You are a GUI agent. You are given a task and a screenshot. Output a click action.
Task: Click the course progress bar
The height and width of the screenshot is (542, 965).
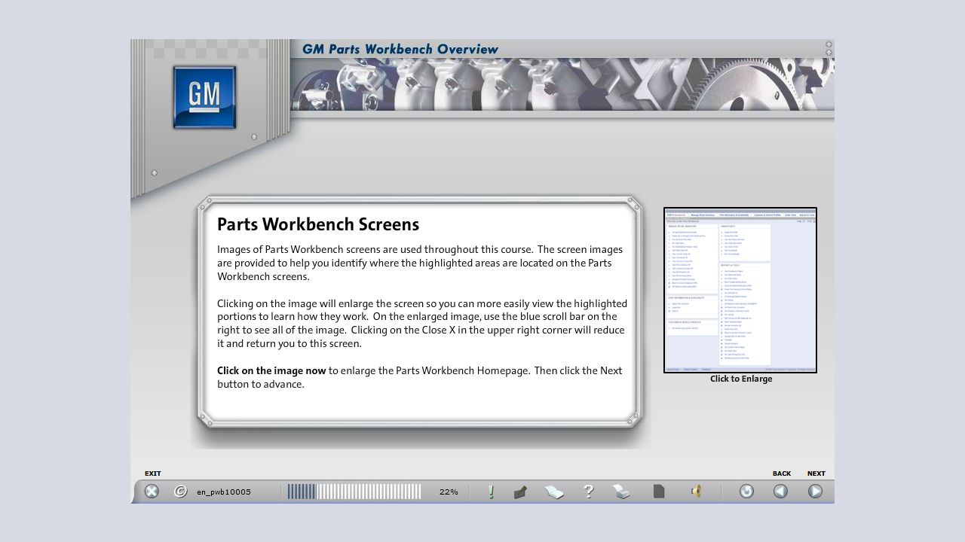(354, 492)
